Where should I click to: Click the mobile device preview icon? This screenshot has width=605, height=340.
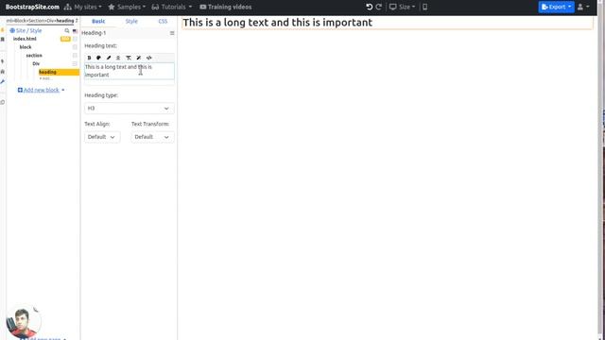tap(424, 7)
